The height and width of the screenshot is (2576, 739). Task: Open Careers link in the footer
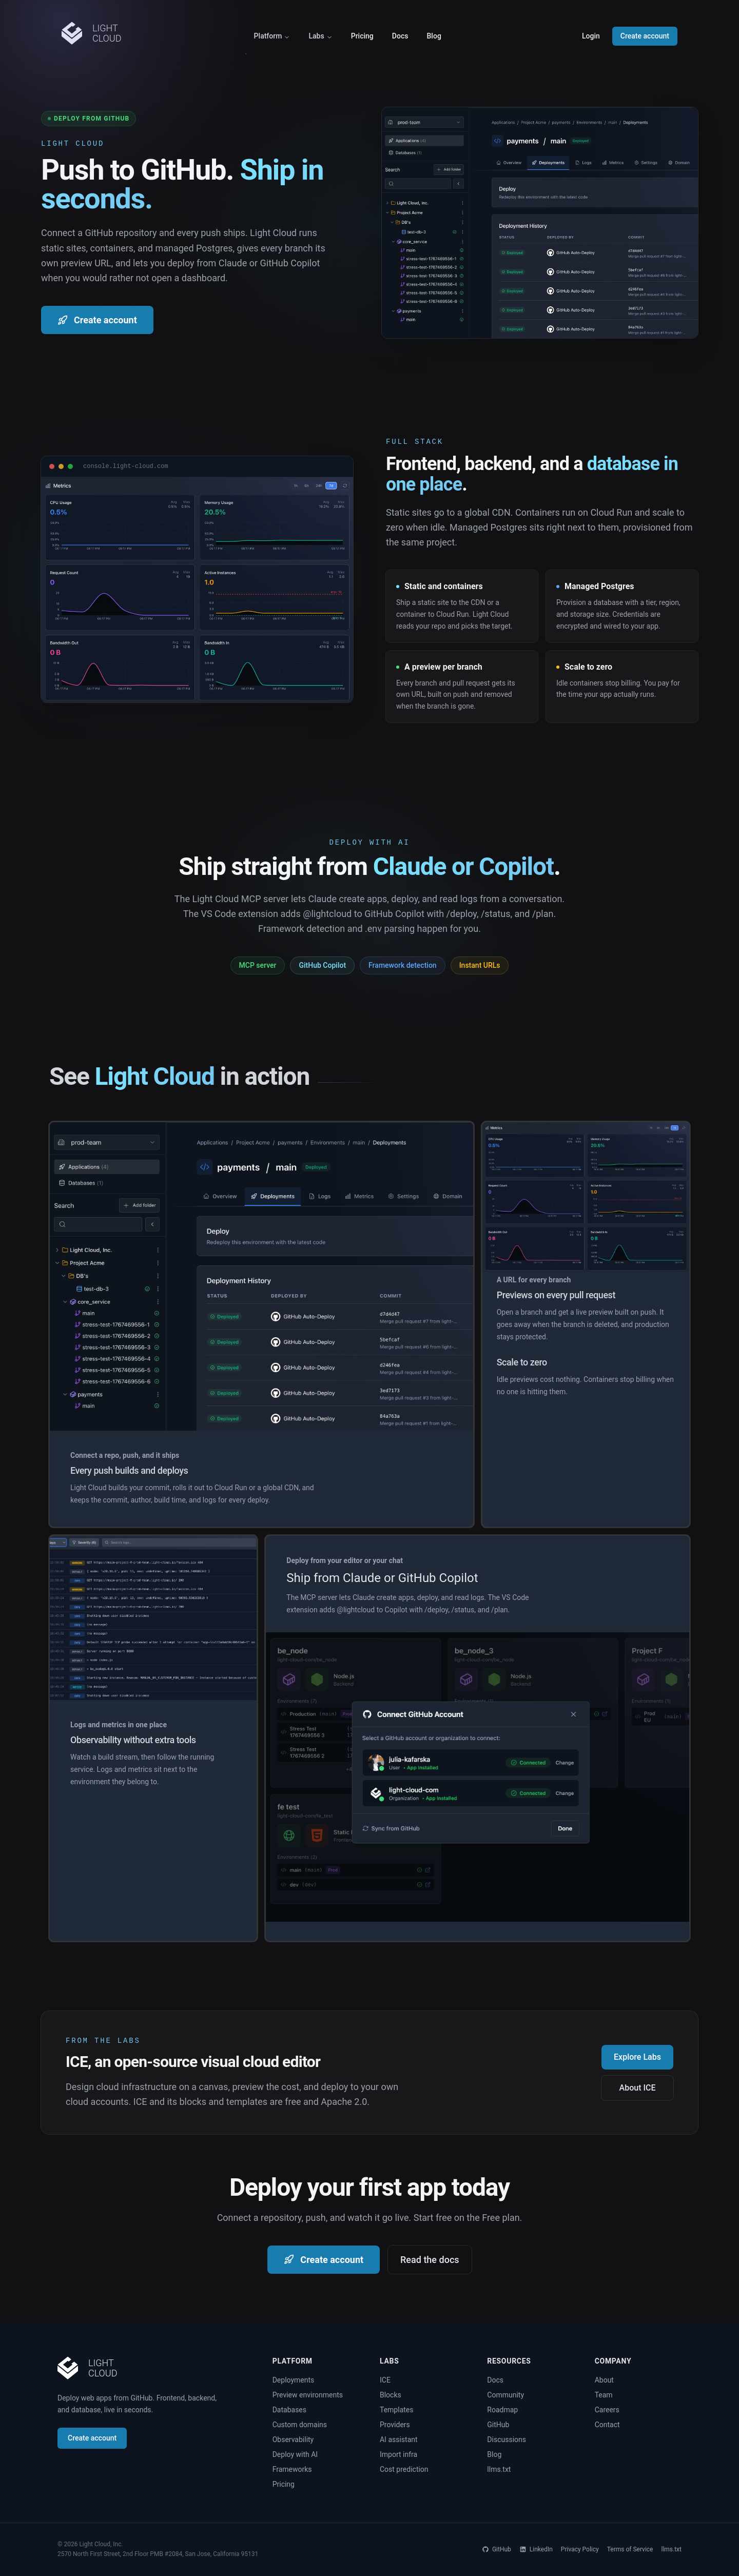click(x=606, y=2410)
